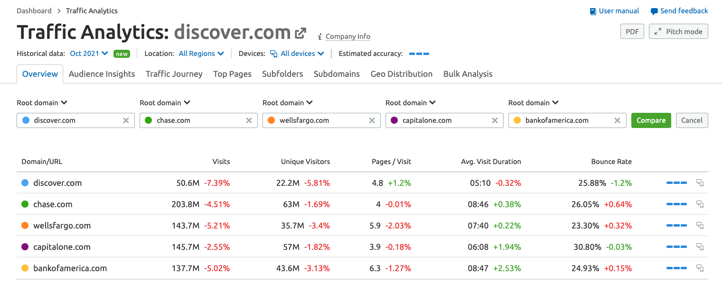This screenshot has height=283, width=722.
Task: Click accuracy indicator in wellsfargo.com row
Action: pos(676,226)
